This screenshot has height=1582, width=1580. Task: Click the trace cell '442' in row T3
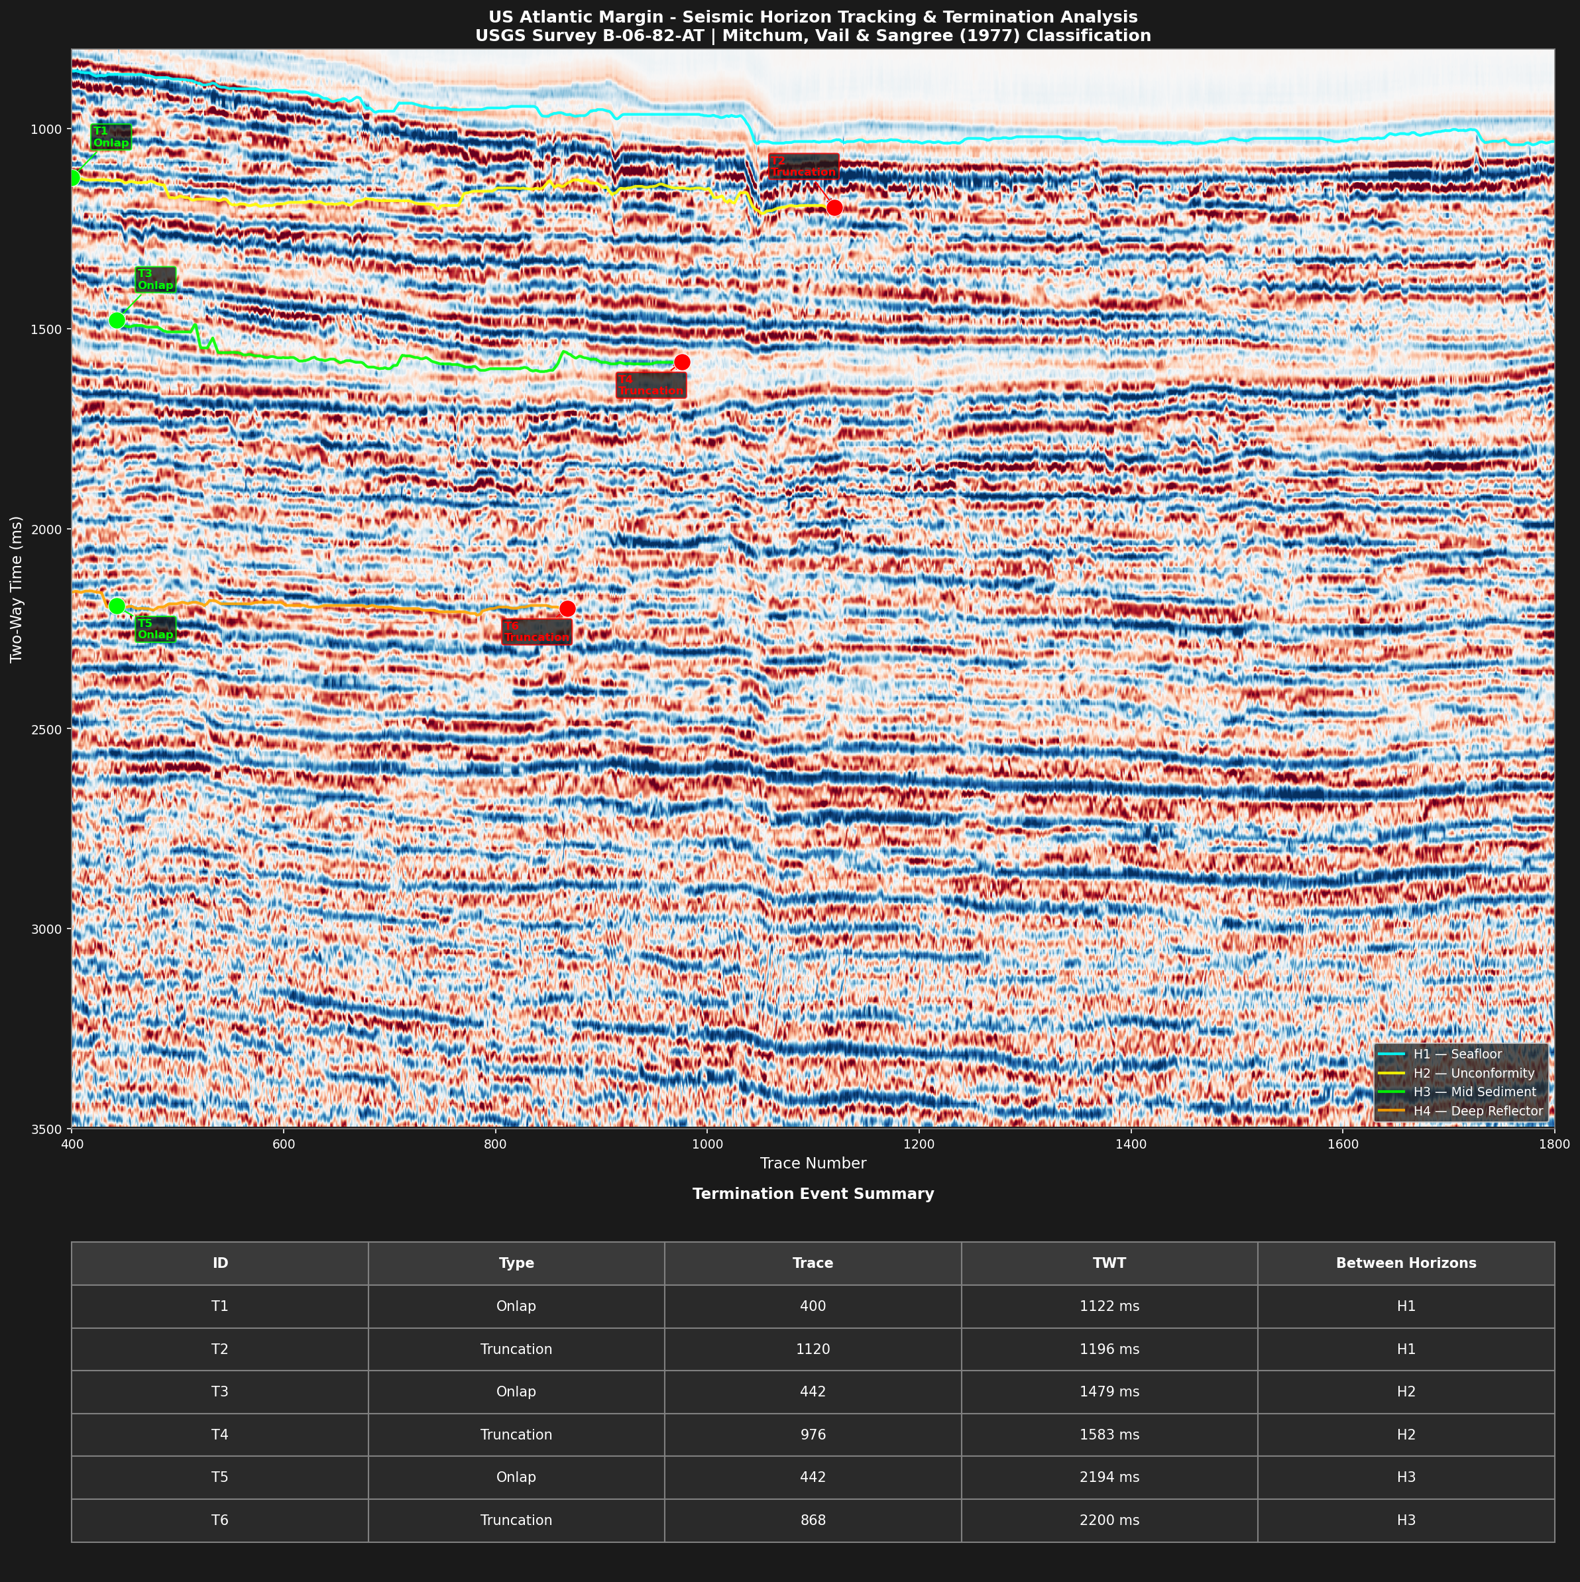(813, 1392)
